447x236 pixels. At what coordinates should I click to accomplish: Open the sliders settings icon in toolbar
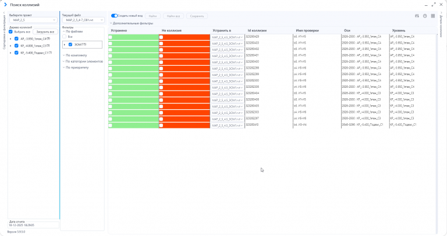(x=417, y=16)
